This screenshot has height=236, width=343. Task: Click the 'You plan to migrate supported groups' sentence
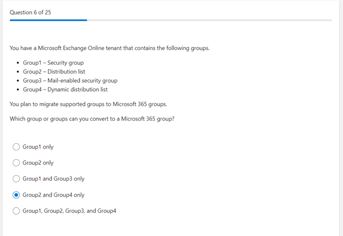pos(88,104)
